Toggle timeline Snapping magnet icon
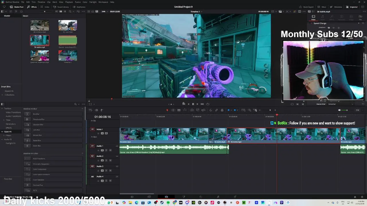Viewport: 367px width, 206px height. pos(211,110)
